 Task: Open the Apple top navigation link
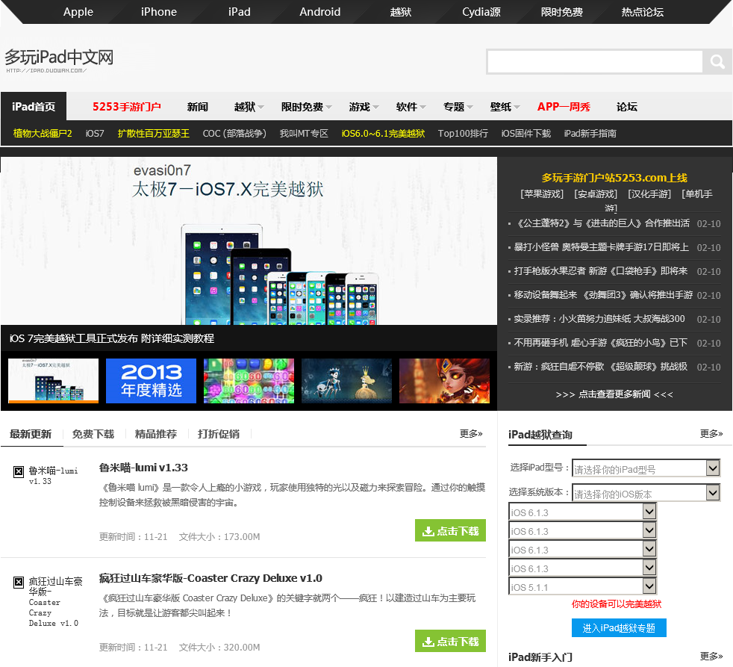[78, 12]
